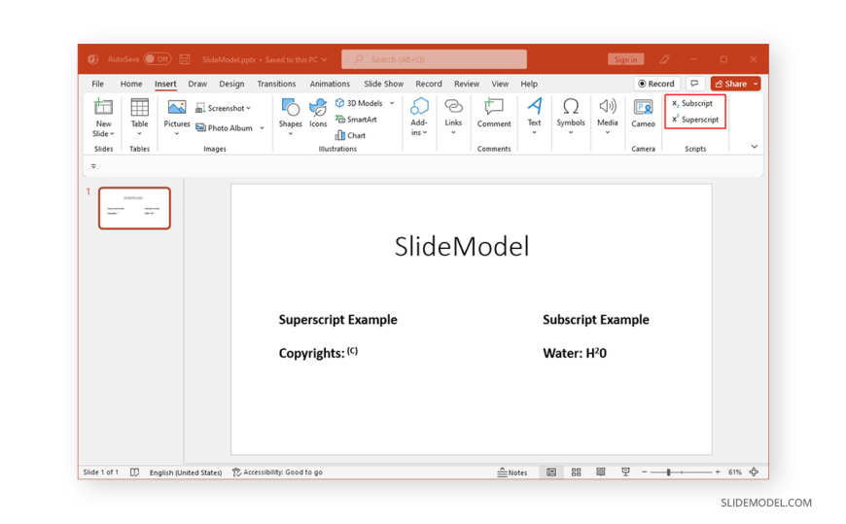This screenshot has width=846, height=524.
Task: Expand the New Slide dropdown arrow
Action: point(112,134)
